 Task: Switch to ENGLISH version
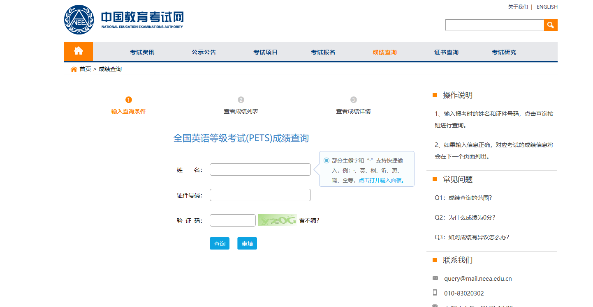(547, 7)
